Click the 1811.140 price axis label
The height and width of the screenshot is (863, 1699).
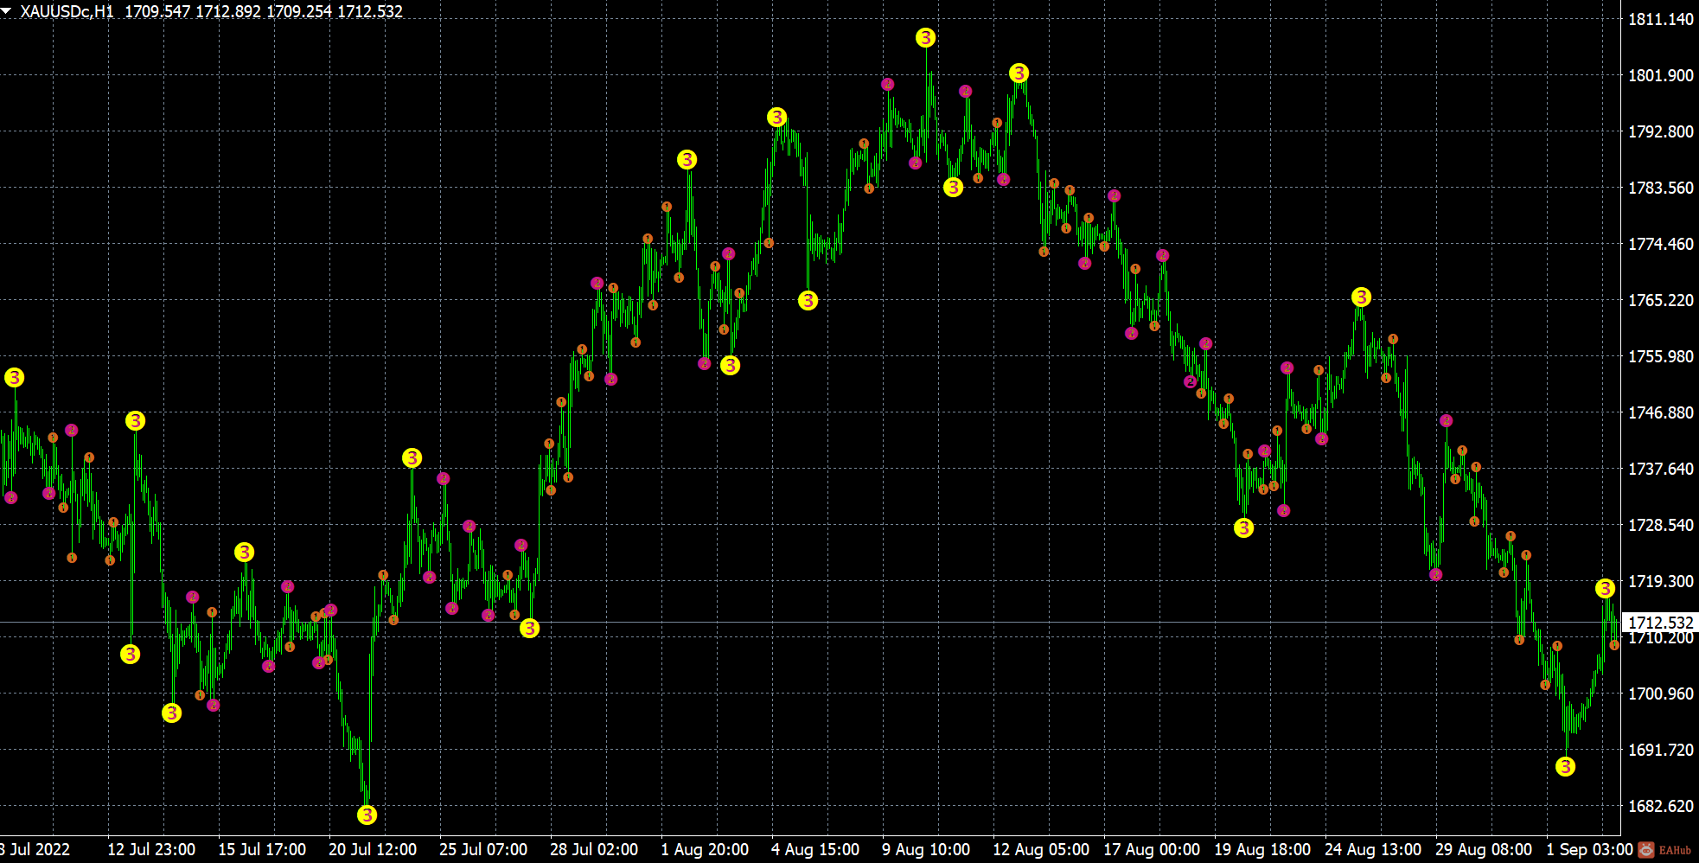pos(1660,19)
